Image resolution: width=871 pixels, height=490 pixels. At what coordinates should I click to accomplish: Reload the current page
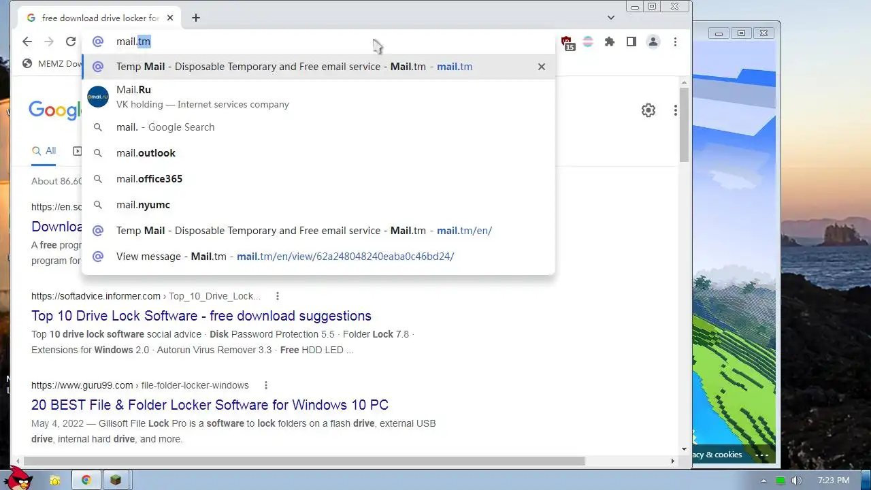click(71, 42)
